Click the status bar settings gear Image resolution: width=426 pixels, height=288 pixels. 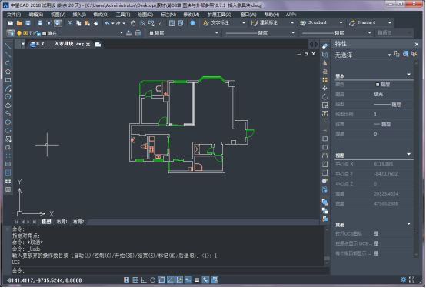[404, 280]
